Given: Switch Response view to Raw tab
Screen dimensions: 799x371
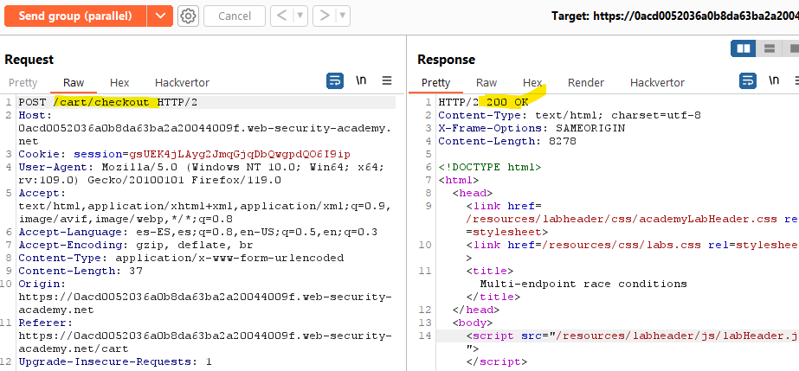Looking at the screenshot, I should click(x=486, y=82).
